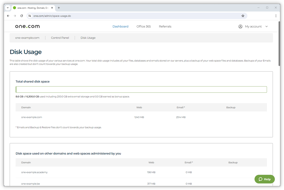Click the total shared disk space bar
284x190 pixels.
tap(141, 89)
